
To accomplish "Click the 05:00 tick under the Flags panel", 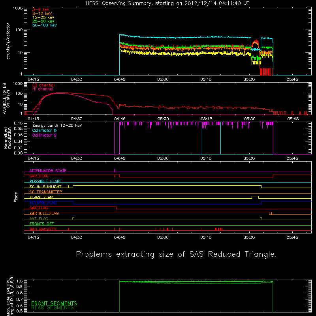I will tap(163, 237).
